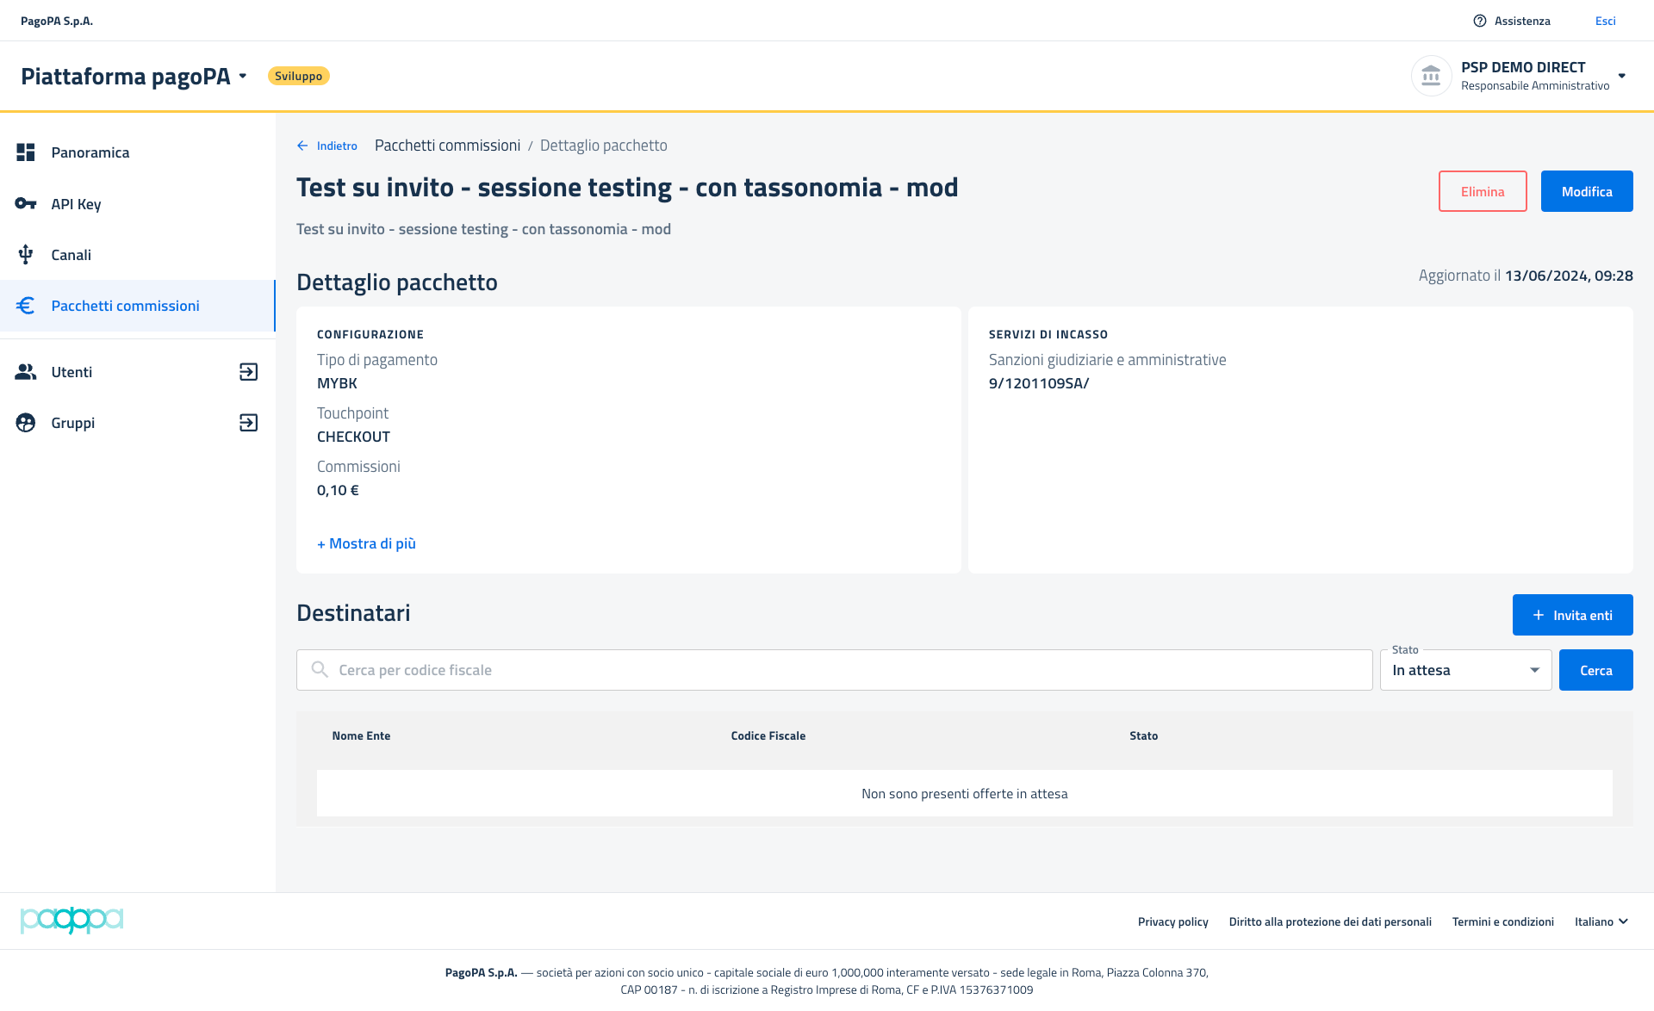This screenshot has width=1654, height=1011.
Task: Click the API Key key icon
Action: click(x=26, y=204)
